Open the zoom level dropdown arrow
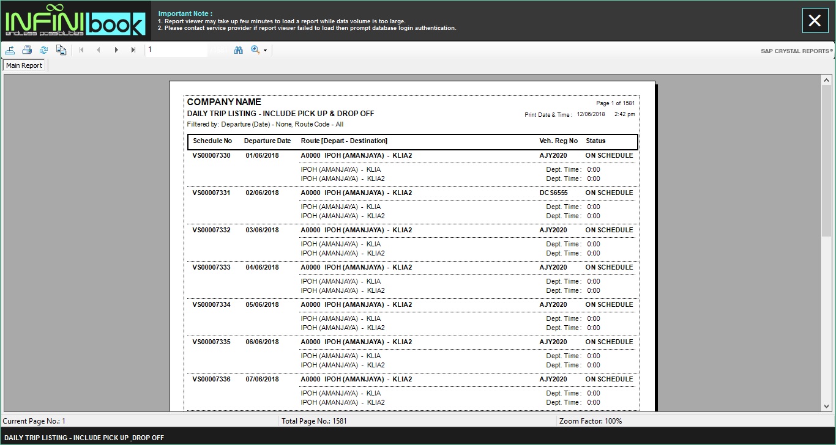This screenshot has width=836, height=445. tap(265, 51)
